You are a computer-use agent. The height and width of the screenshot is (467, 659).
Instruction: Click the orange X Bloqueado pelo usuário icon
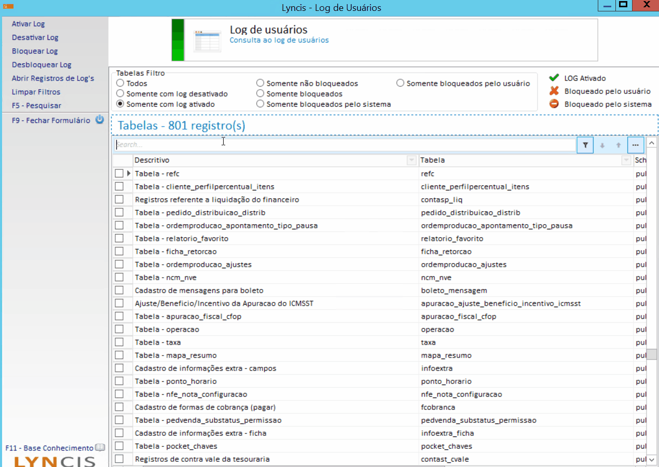click(554, 91)
